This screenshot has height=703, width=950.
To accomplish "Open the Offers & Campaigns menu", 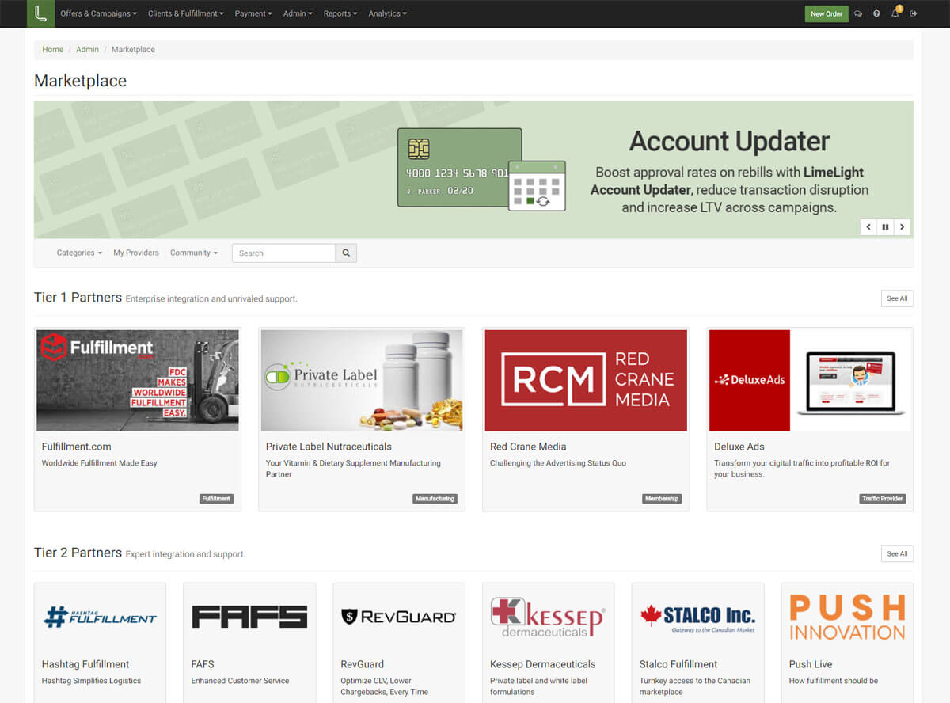I will [99, 13].
